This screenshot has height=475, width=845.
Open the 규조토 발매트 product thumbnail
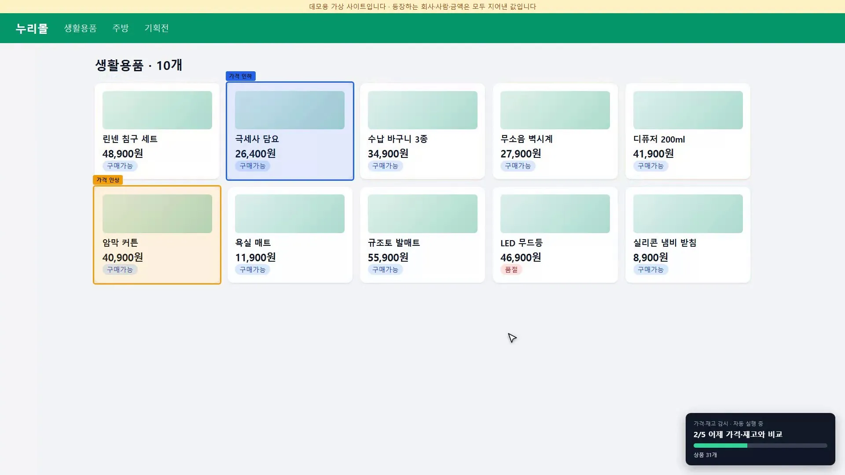422,214
